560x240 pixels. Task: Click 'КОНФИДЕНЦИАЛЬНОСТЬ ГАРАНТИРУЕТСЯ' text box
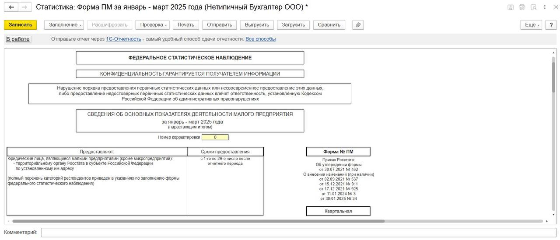[x=190, y=74]
